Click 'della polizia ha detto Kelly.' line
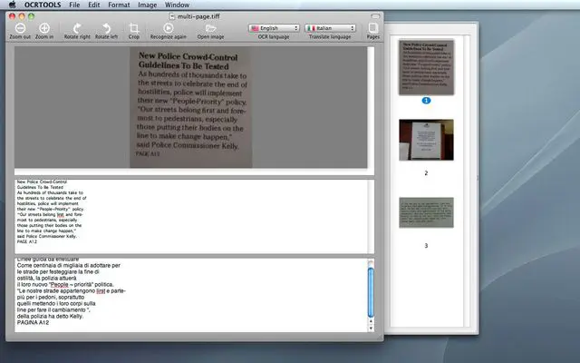The width and height of the screenshot is (580, 363). 51,317
